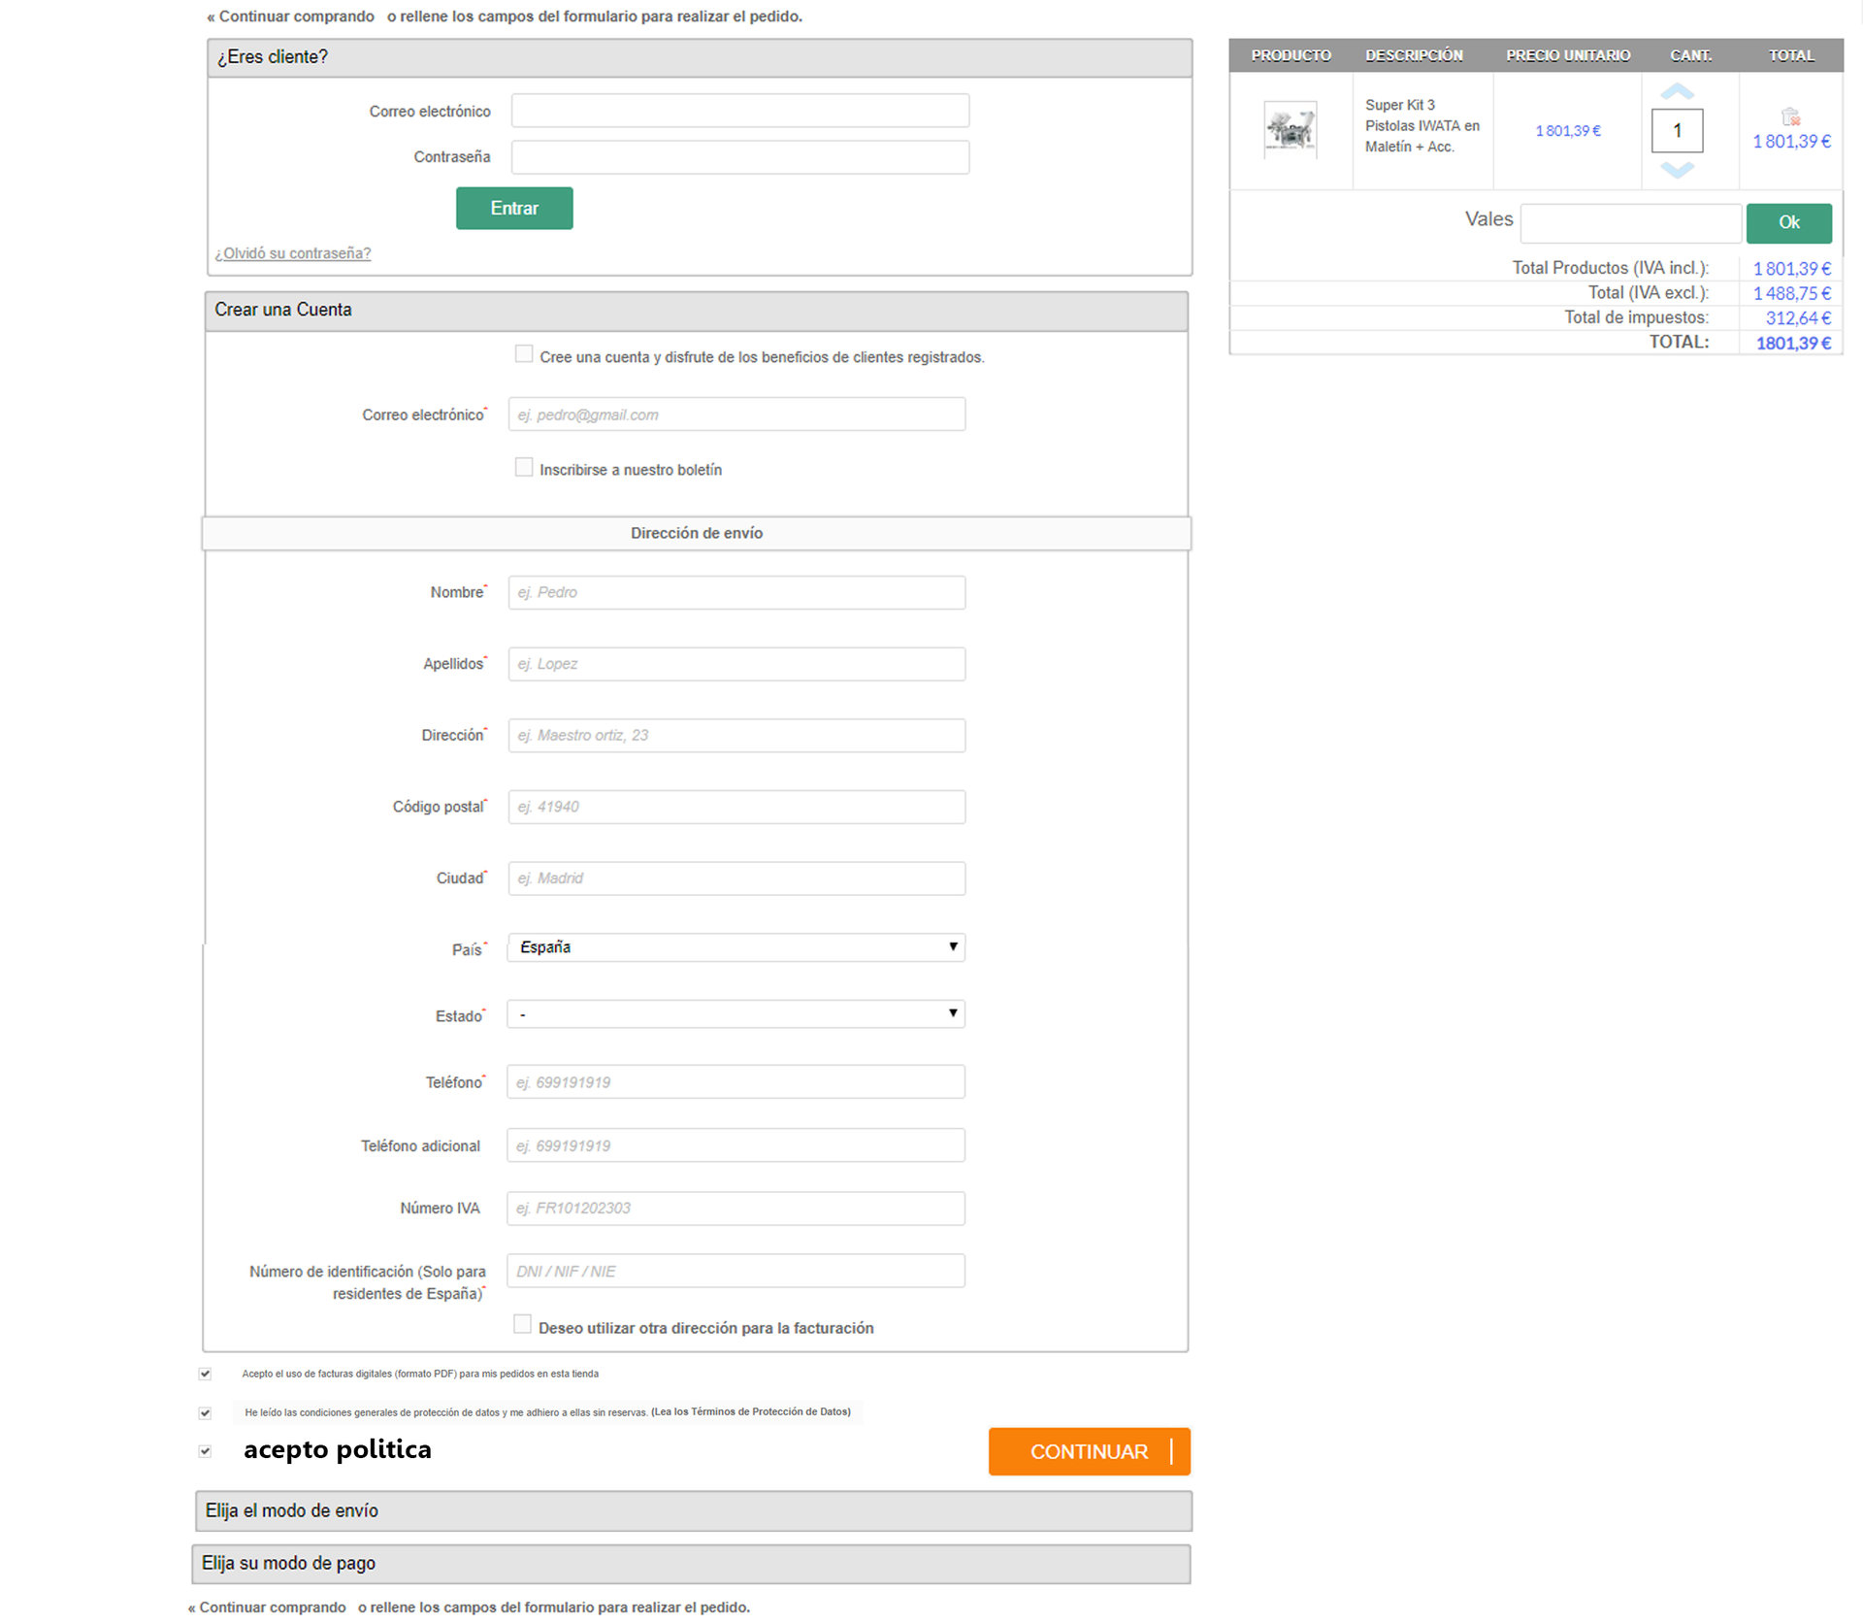The height and width of the screenshot is (1624, 1863).
Task: Open the Estado dropdown
Action: (735, 1014)
